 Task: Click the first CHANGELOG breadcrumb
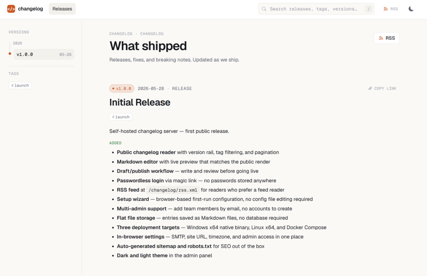point(121,34)
